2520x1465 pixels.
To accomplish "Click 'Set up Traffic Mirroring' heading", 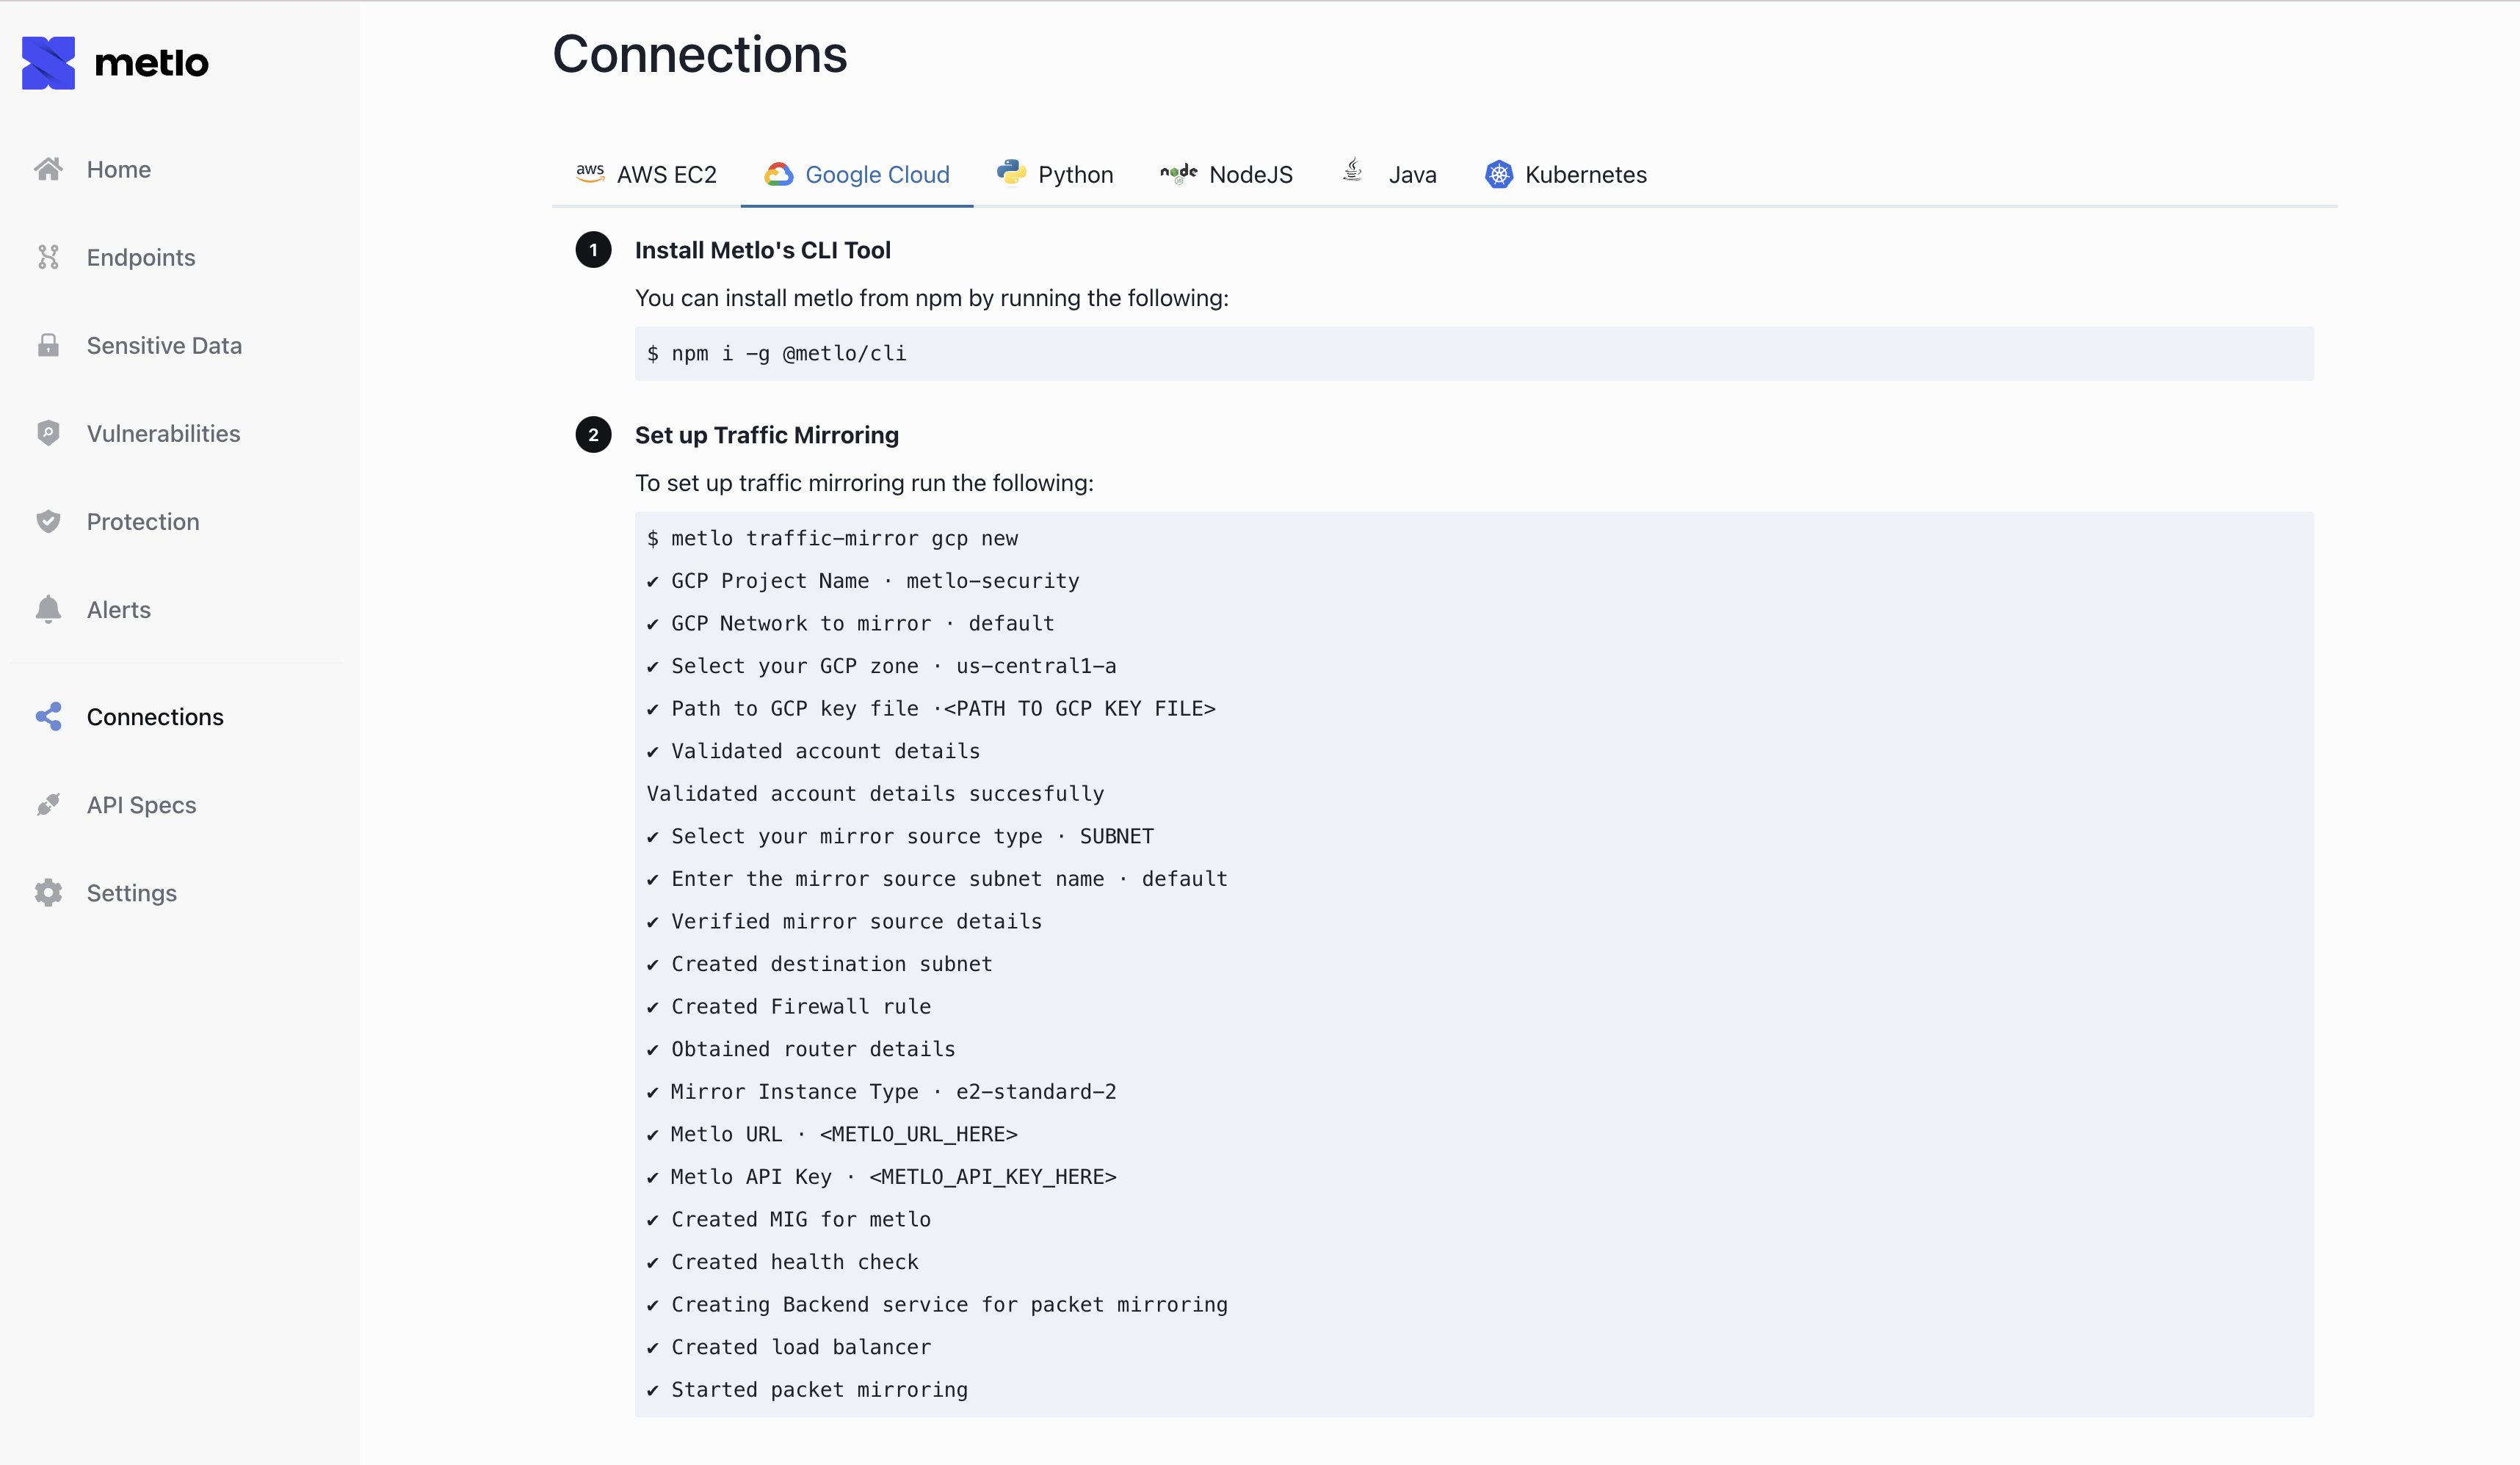I will 767,435.
